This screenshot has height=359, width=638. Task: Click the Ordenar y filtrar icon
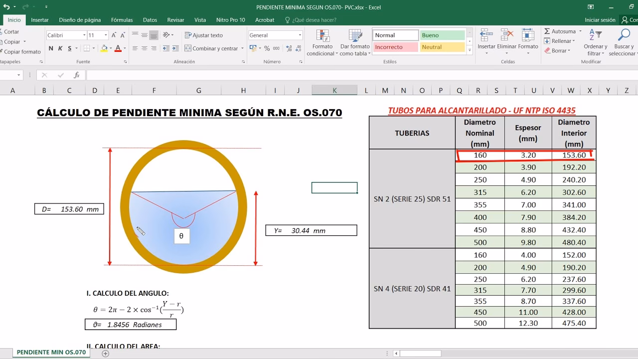tap(595, 35)
